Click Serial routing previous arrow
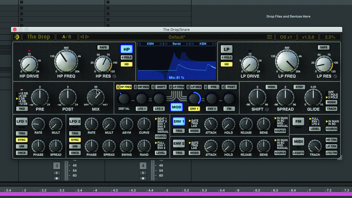352x198 pixels. click(166, 44)
